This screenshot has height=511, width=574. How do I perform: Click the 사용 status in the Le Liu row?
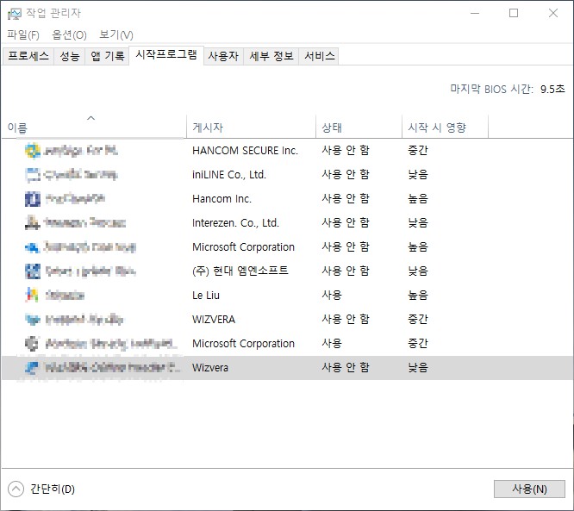coord(332,295)
